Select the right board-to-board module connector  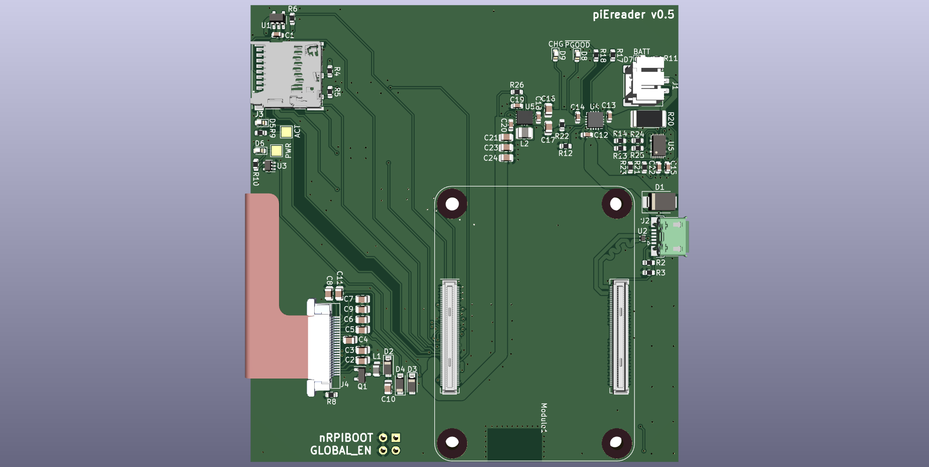click(x=619, y=337)
